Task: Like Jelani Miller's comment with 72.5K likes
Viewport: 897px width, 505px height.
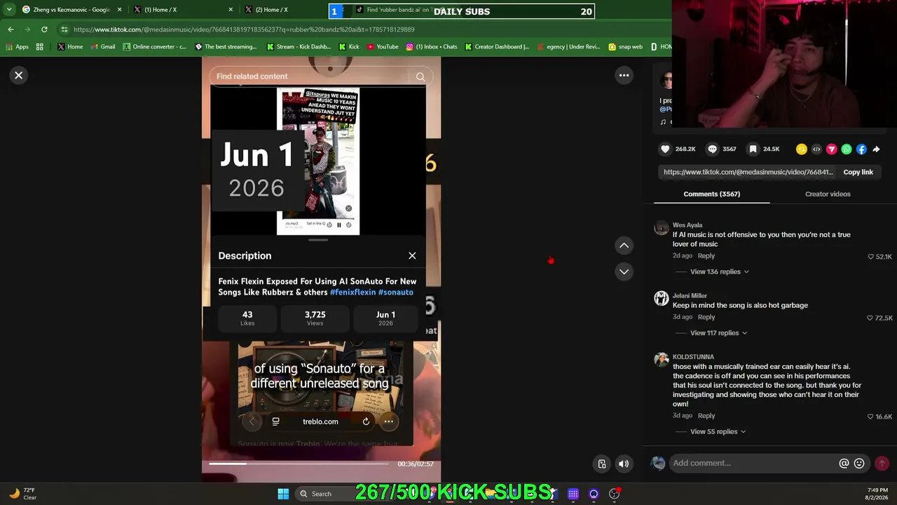Action: (870, 318)
